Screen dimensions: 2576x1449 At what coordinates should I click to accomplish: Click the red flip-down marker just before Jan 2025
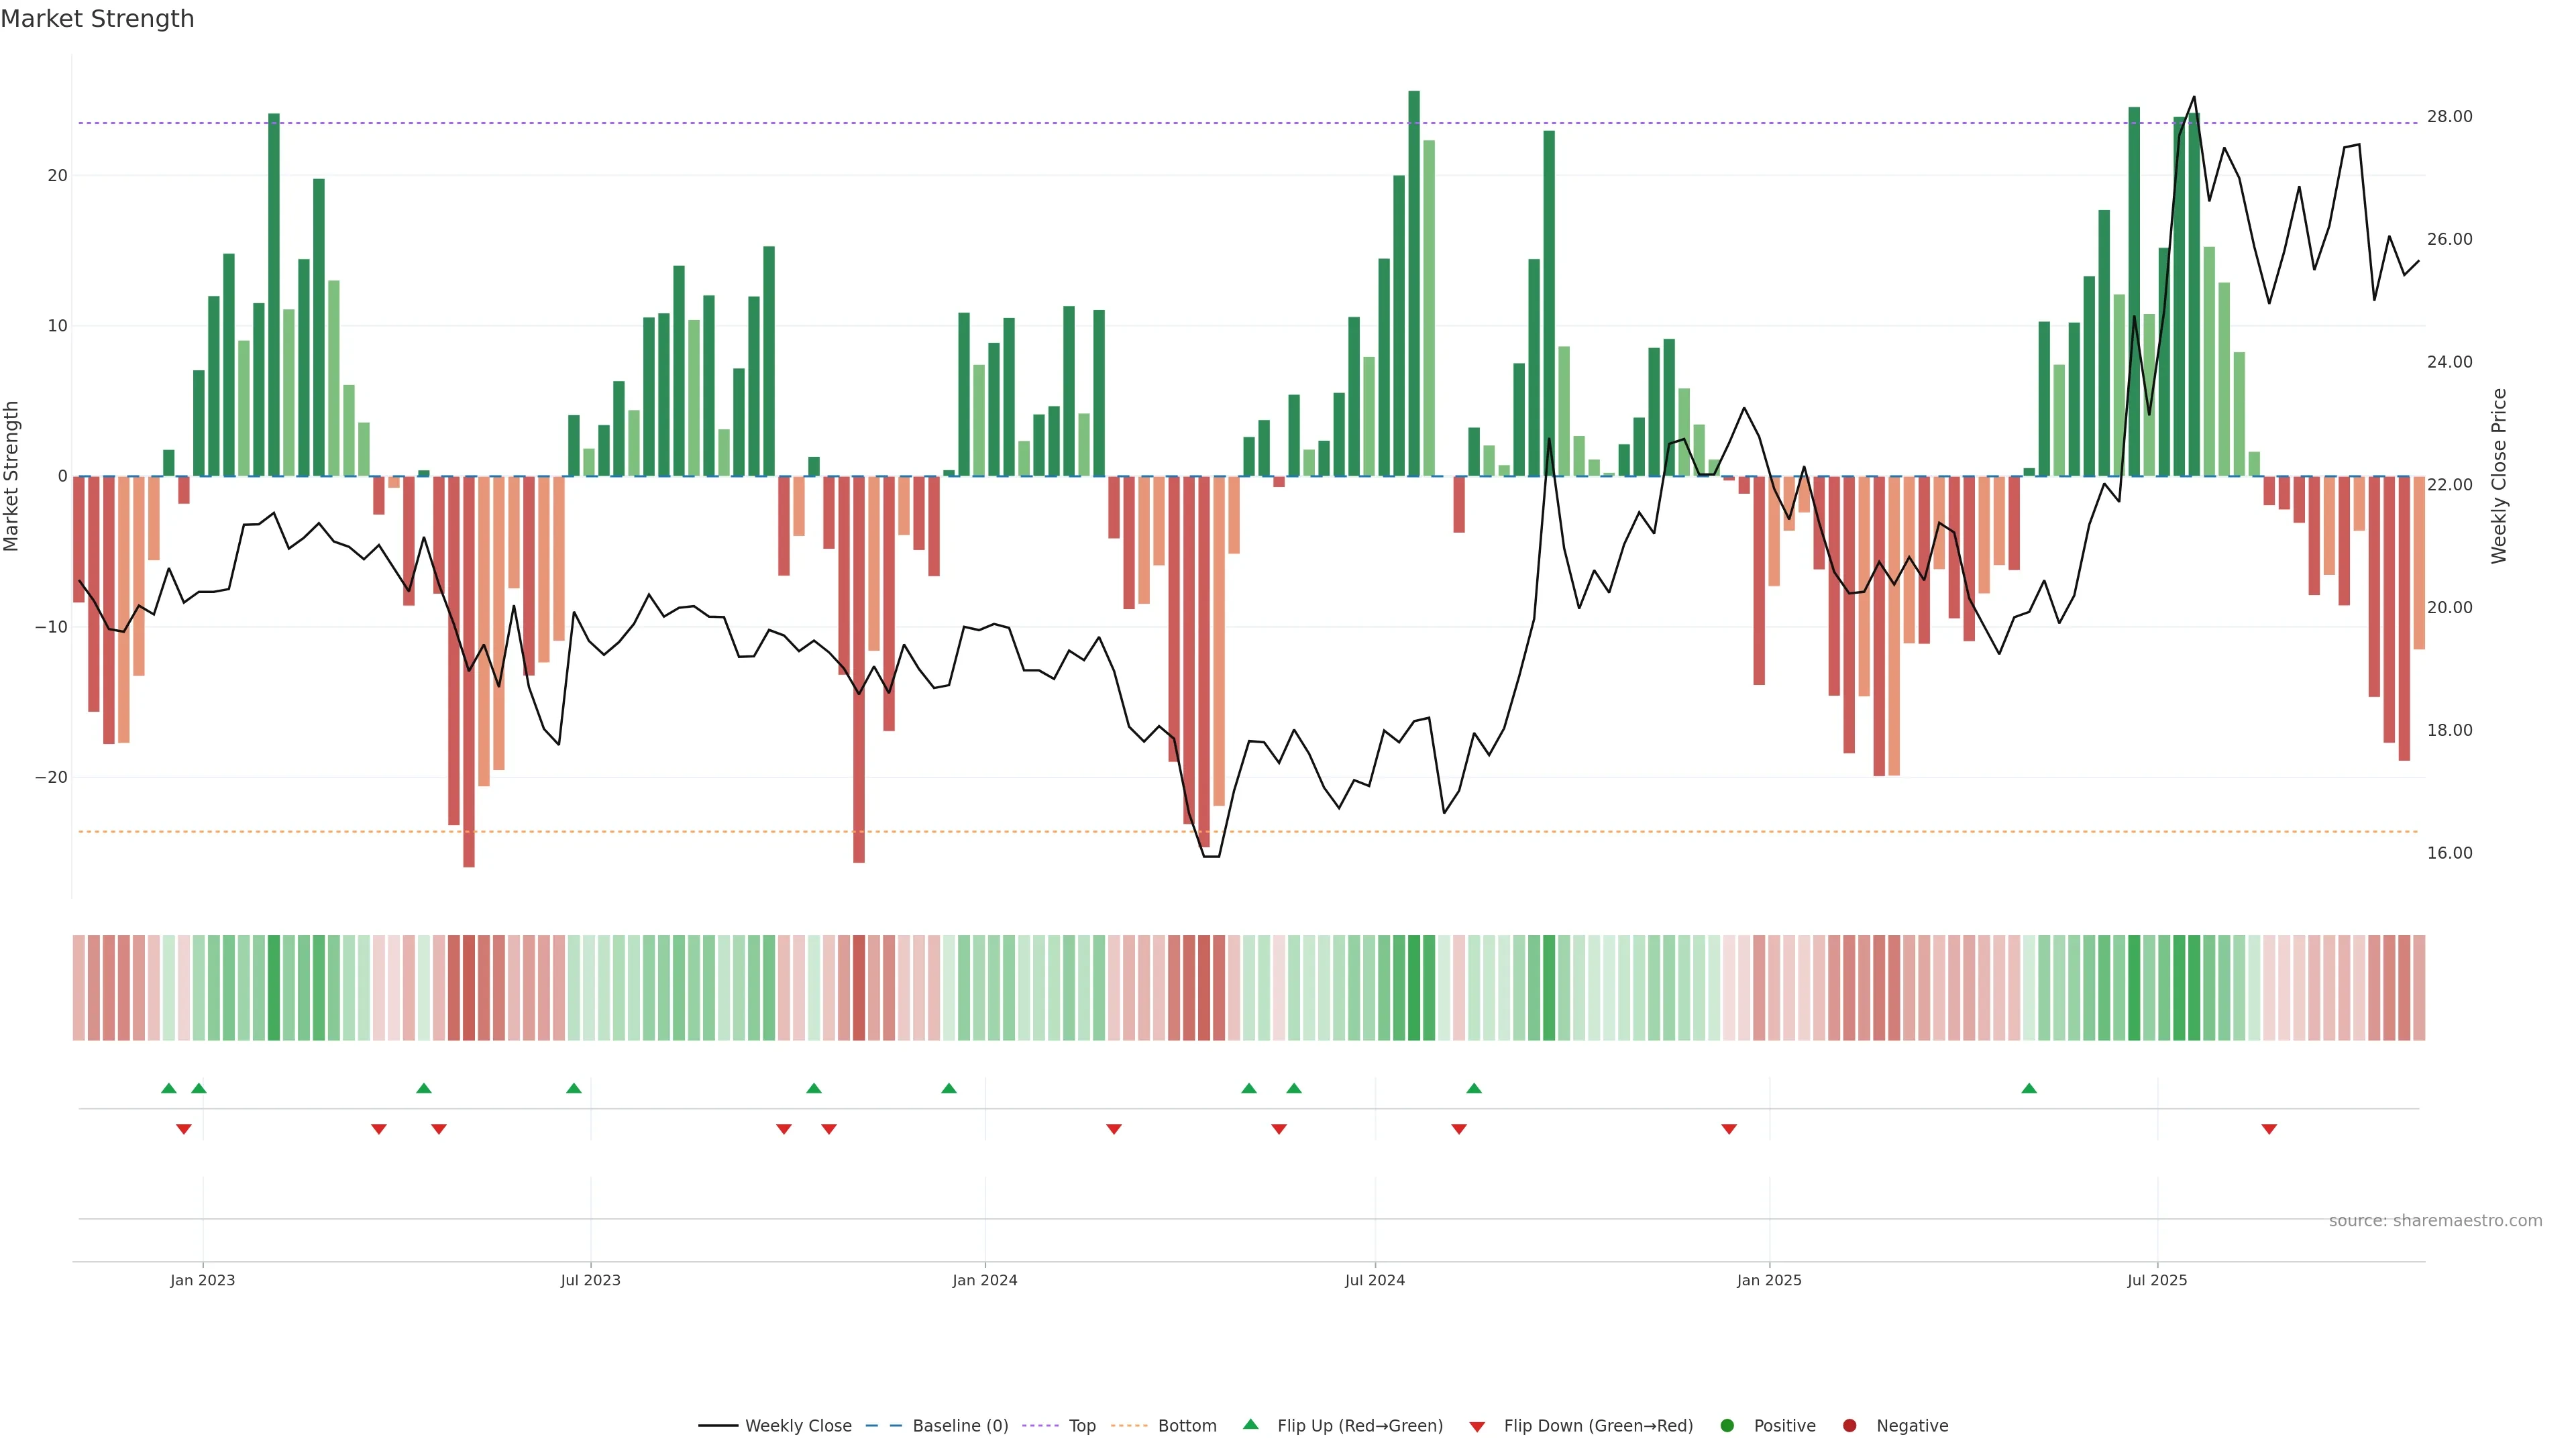pyautogui.click(x=1729, y=1129)
